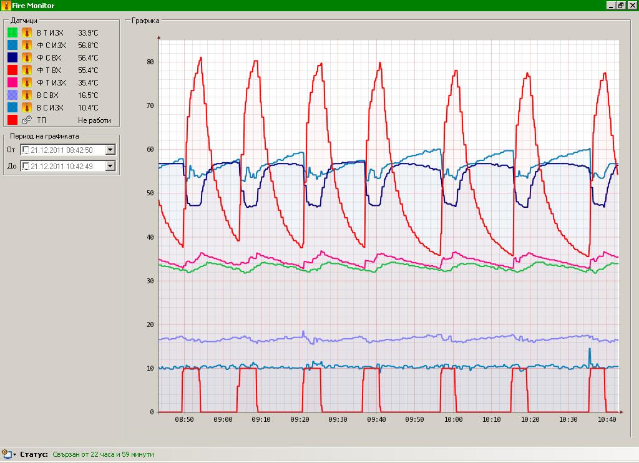Screen dimensions: 639x463
Task: Click the red swatch beside ТП
Action: (x=12, y=120)
